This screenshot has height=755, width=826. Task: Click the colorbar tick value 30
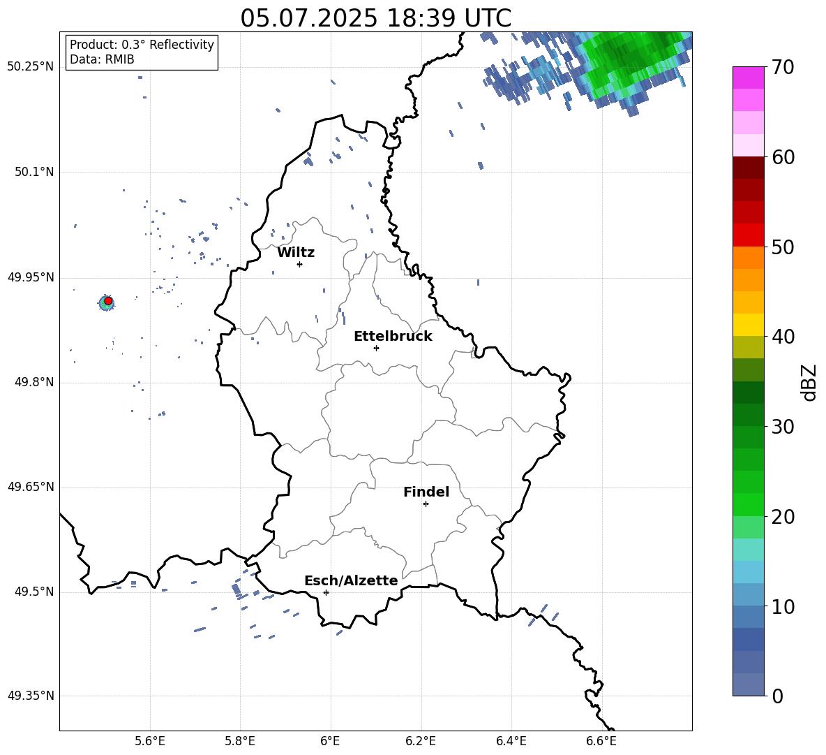point(783,427)
